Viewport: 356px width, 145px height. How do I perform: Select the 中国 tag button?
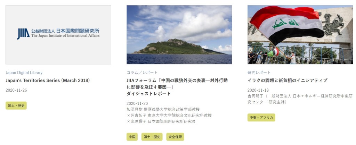132,137
